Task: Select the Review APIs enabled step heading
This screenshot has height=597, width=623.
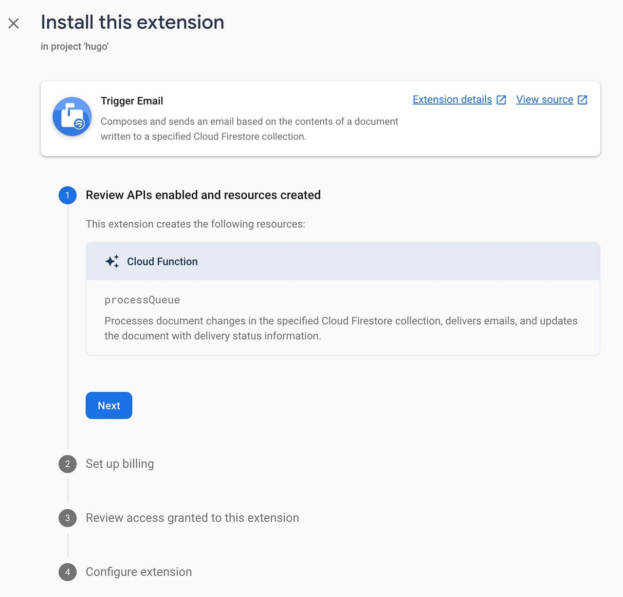Action: click(203, 195)
